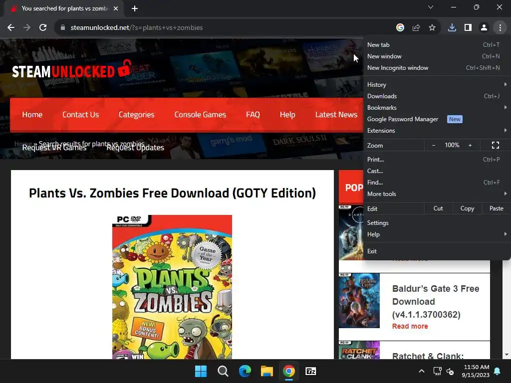Click the profile avatar icon

click(x=484, y=28)
